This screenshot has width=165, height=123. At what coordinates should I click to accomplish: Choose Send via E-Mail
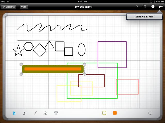point(144,17)
